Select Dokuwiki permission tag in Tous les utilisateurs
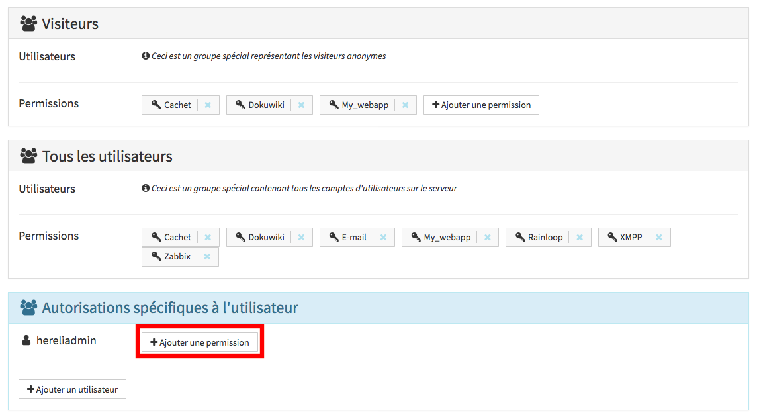 (260, 238)
